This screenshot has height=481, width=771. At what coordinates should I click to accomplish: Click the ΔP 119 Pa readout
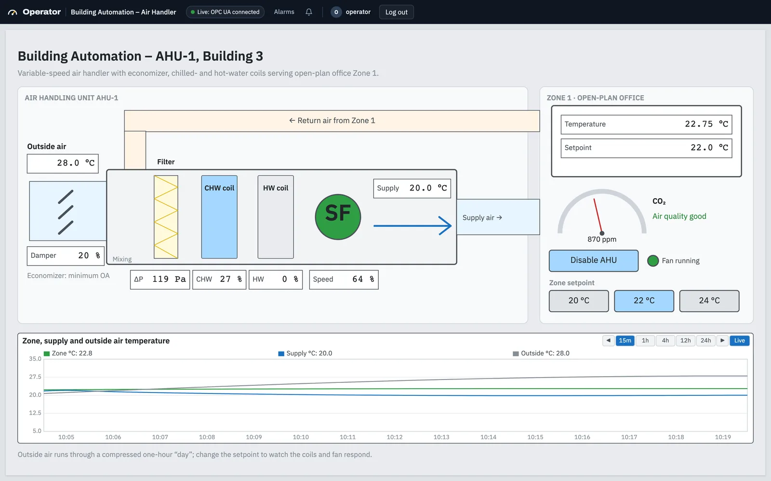tap(160, 280)
